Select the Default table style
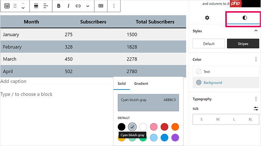This screenshot has height=146, width=261. tap(209, 44)
